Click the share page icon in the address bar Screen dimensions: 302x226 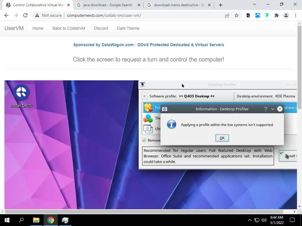(x=227, y=15)
